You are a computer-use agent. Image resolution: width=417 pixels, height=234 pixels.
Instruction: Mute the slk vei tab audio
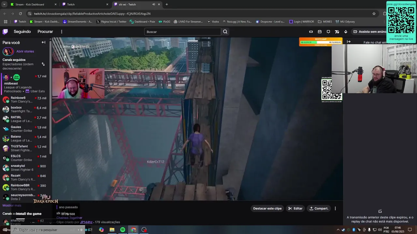tap(153, 5)
